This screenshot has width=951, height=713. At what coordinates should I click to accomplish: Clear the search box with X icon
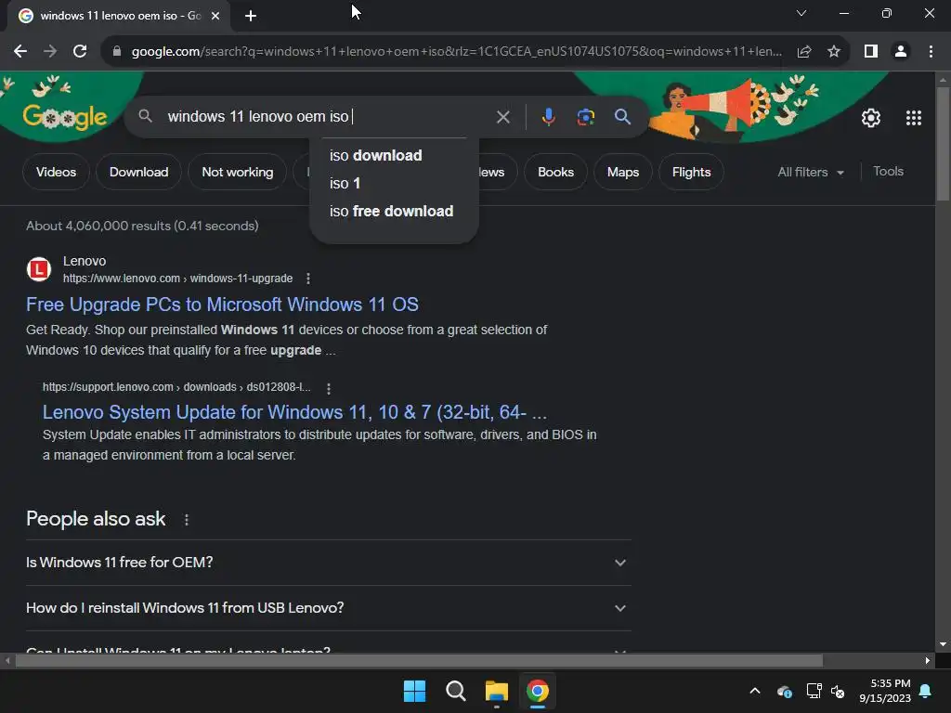(x=502, y=116)
